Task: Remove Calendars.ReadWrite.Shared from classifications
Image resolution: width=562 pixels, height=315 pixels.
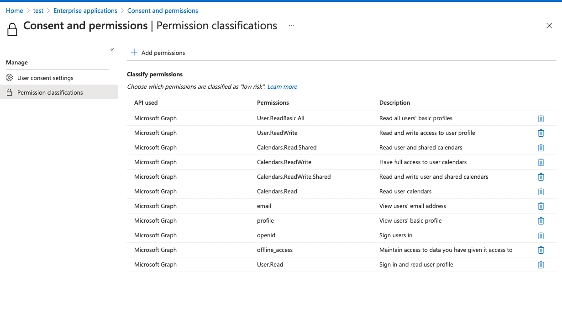Action: click(541, 177)
